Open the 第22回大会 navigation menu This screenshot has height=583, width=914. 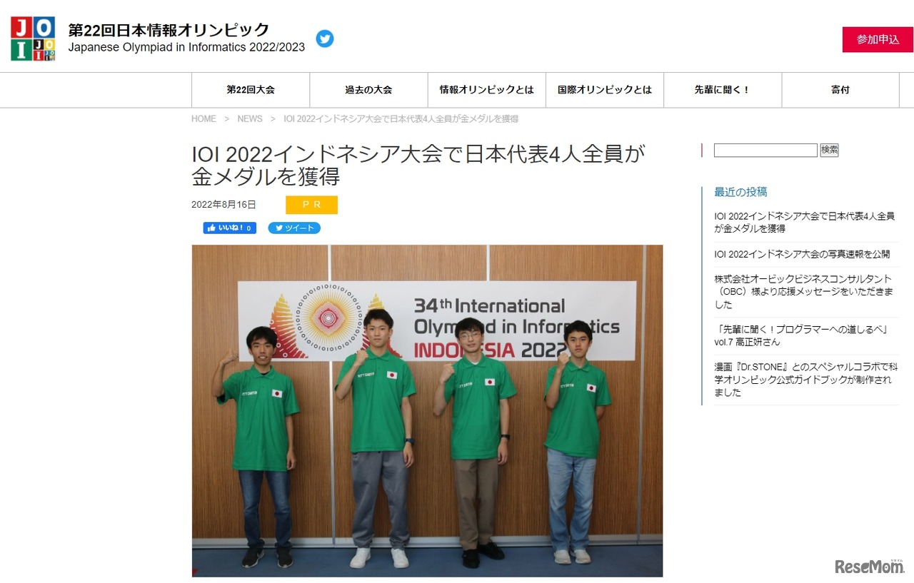pos(250,90)
